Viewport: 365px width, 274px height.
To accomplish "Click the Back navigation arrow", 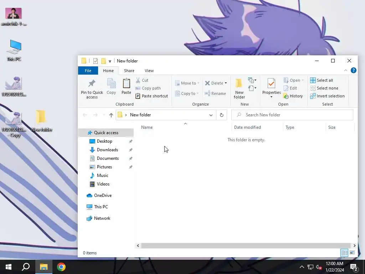I will [x=85, y=115].
